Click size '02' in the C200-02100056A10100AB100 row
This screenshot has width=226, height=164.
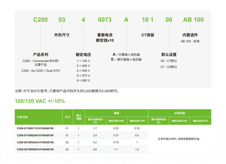pyautogui.click(x=67, y=149)
